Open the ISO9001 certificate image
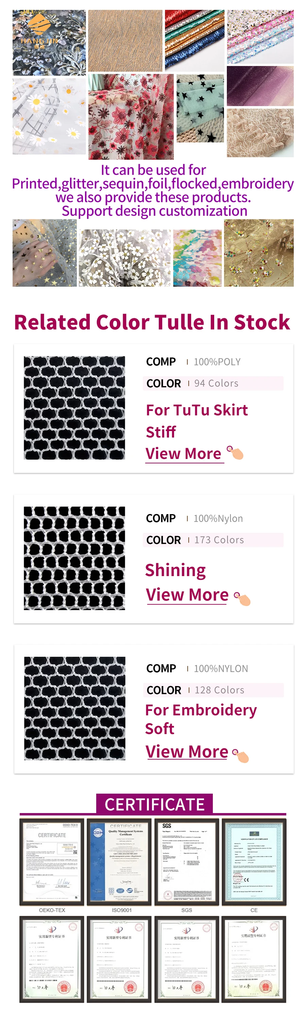The image size is (306, 1017). 119,862
